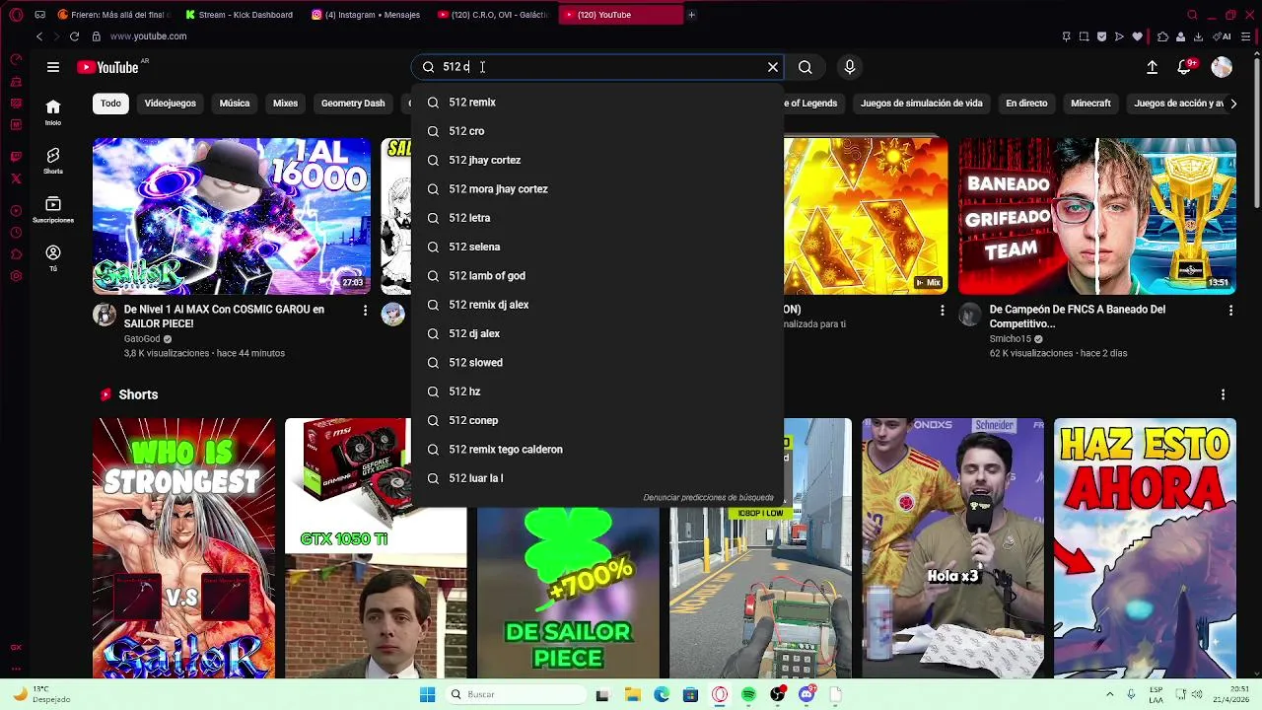Choose '512 remix tego calderon' suggestion
Image resolution: width=1262 pixels, height=710 pixels.
pyautogui.click(x=597, y=450)
